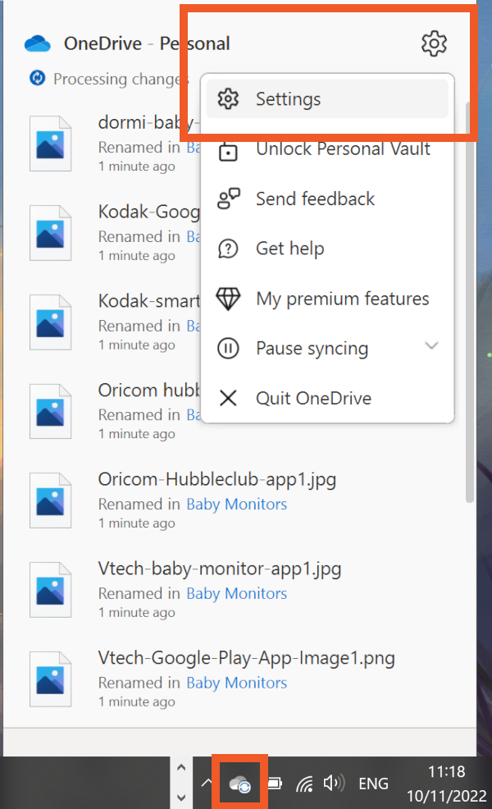
Task: Open Wi-Fi network icon in taskbar
Action: (x=304, y=784)
